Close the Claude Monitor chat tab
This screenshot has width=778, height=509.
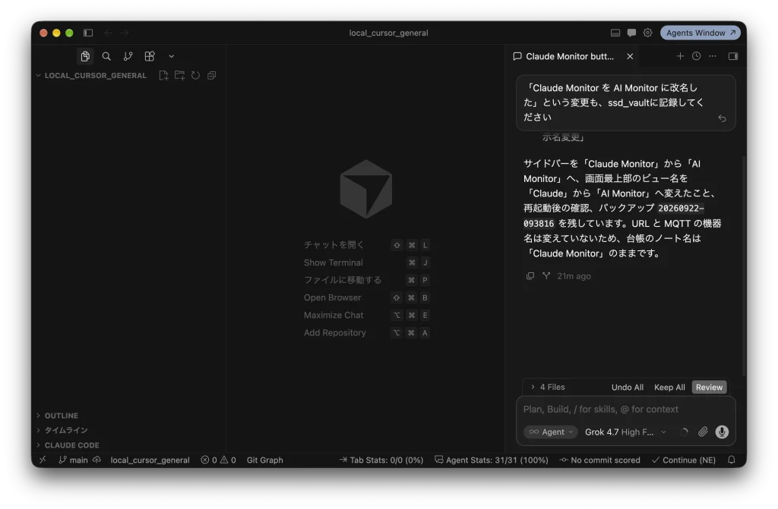630,56
